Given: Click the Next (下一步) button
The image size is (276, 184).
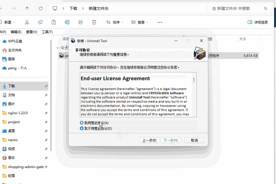Looking at the screenshot, I should click(171, 140).
